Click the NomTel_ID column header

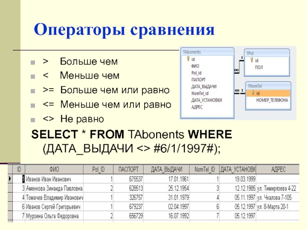pos(205,169)
